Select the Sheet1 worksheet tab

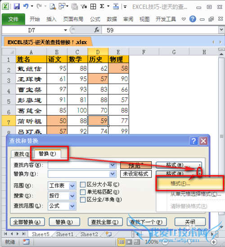click(x=65, y=234)
